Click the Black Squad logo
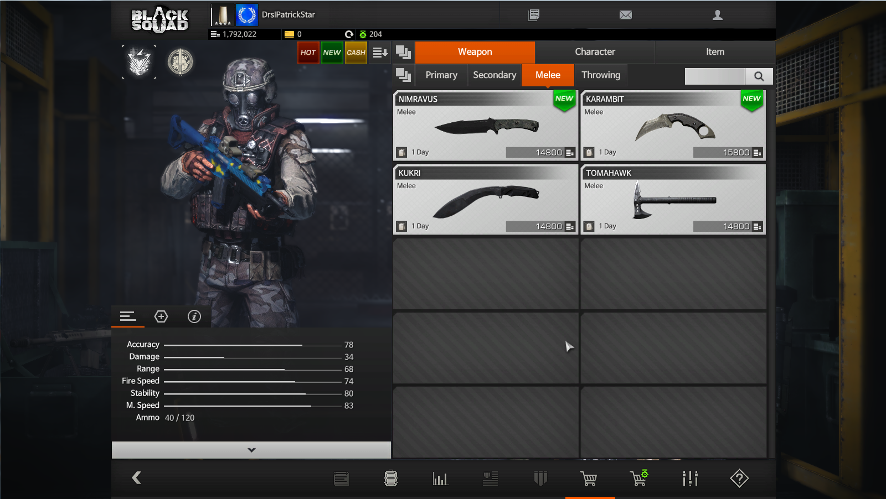Image resolution: width=886 pixels, height=499 pixels. pyautogui.click(x=160, y=20)
